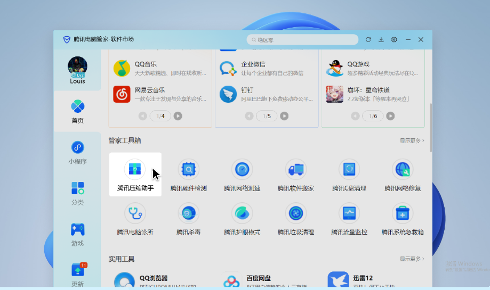The height and width of the screenshot is (290, 490).
Task: Click the Louis user avatar
Action: click(x=77, y=67)
